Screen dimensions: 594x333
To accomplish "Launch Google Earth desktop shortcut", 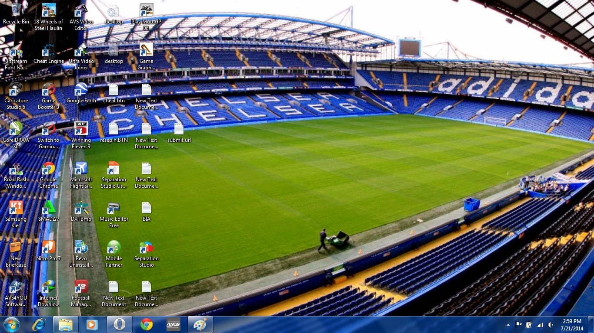I will click(81, 93).
